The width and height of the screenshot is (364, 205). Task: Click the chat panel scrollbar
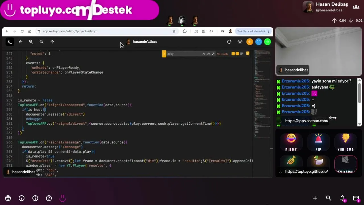point(359,102)
